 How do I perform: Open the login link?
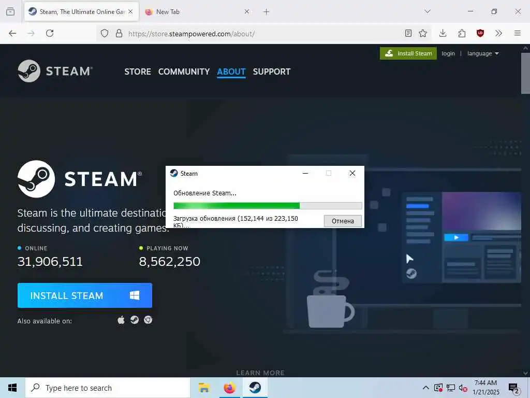[x=448, y=53]
